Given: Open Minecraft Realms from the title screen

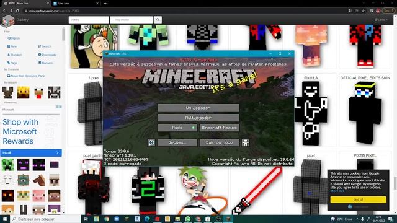Looking at the screenshot, I should pos(219,128).
